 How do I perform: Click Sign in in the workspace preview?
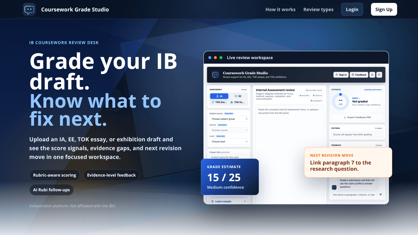(x=341, y=75)
